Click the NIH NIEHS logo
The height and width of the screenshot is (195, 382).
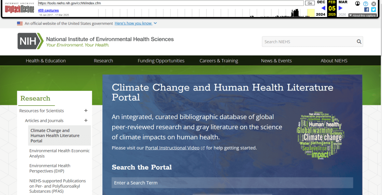click(95, 41)
